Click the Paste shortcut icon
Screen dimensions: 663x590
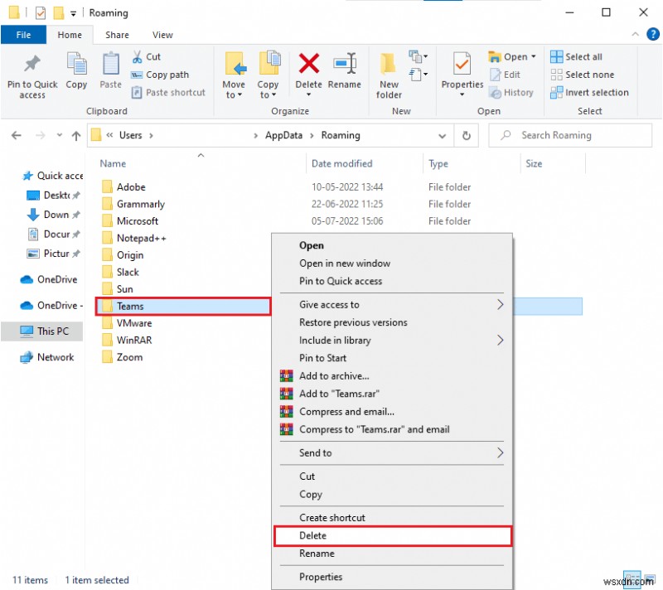[x=168, y=92]
